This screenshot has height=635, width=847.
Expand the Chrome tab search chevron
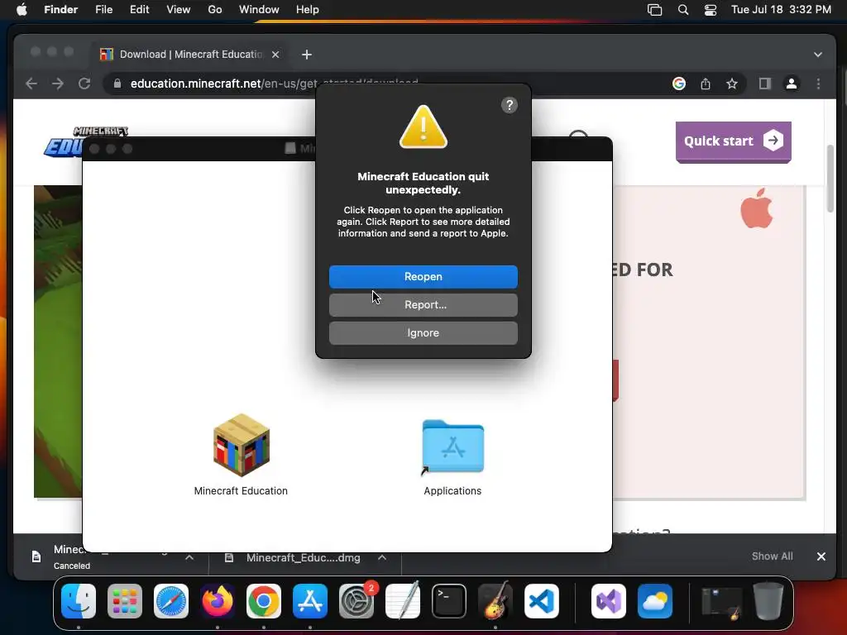pyautogui.click(x=818, y=55)
